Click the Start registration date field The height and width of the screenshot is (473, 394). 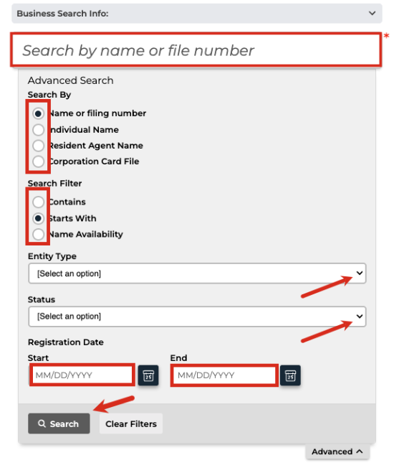pos(82,375)
